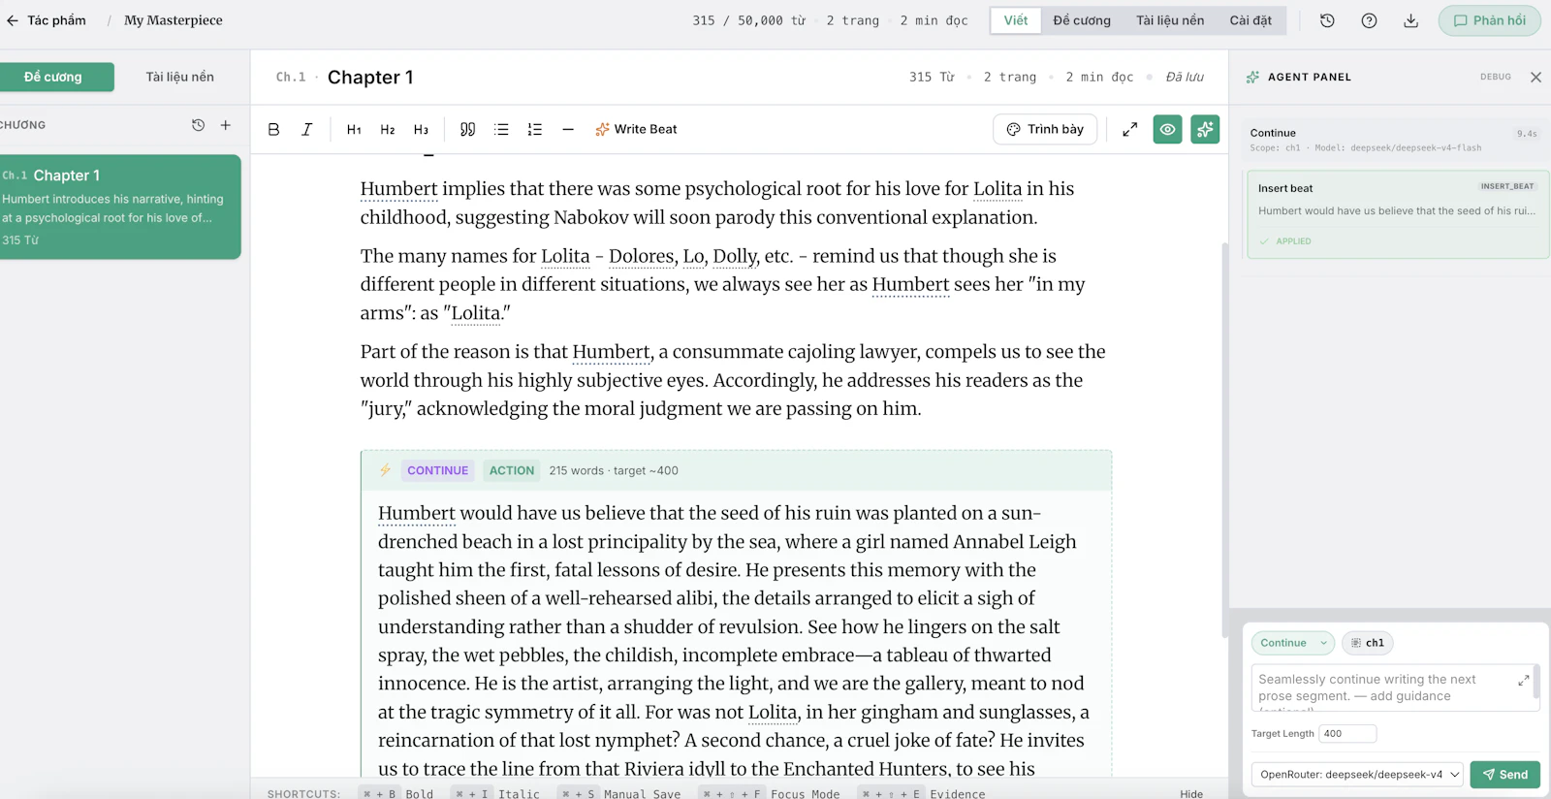Click the My Masterpiece breadcrumb title
This screenshot has height=799, width=1551.
[174, 20]
